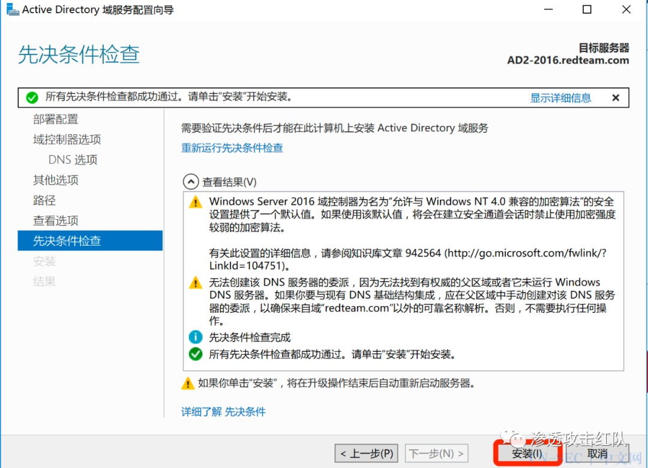Click the disabled 安装 sidebar step
Viewport: 648px width, 468px height.
point(44,261)
